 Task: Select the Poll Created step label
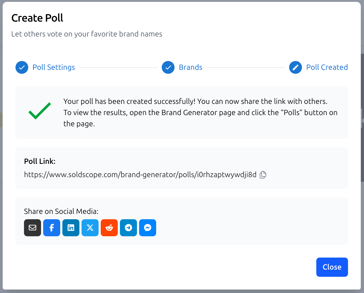[x=327, y=67]
